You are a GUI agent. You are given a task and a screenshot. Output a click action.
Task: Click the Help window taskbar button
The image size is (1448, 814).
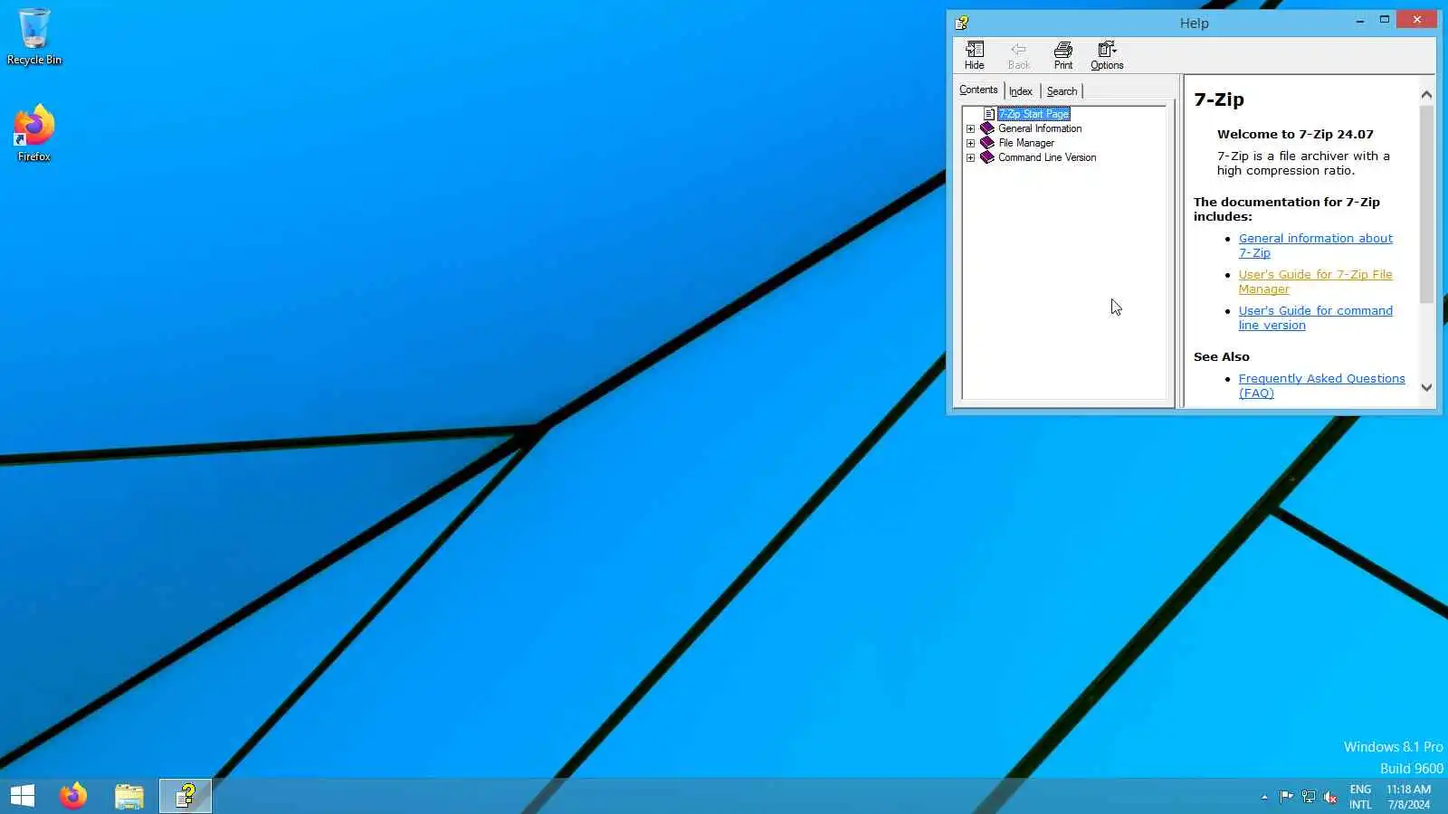(x=186, y=796)
